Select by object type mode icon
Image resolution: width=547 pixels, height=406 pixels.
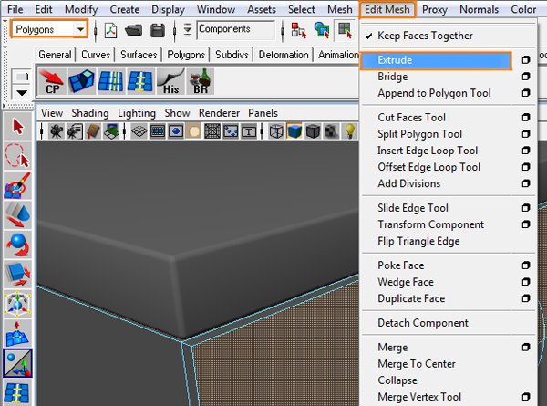(x=322, y=30)
